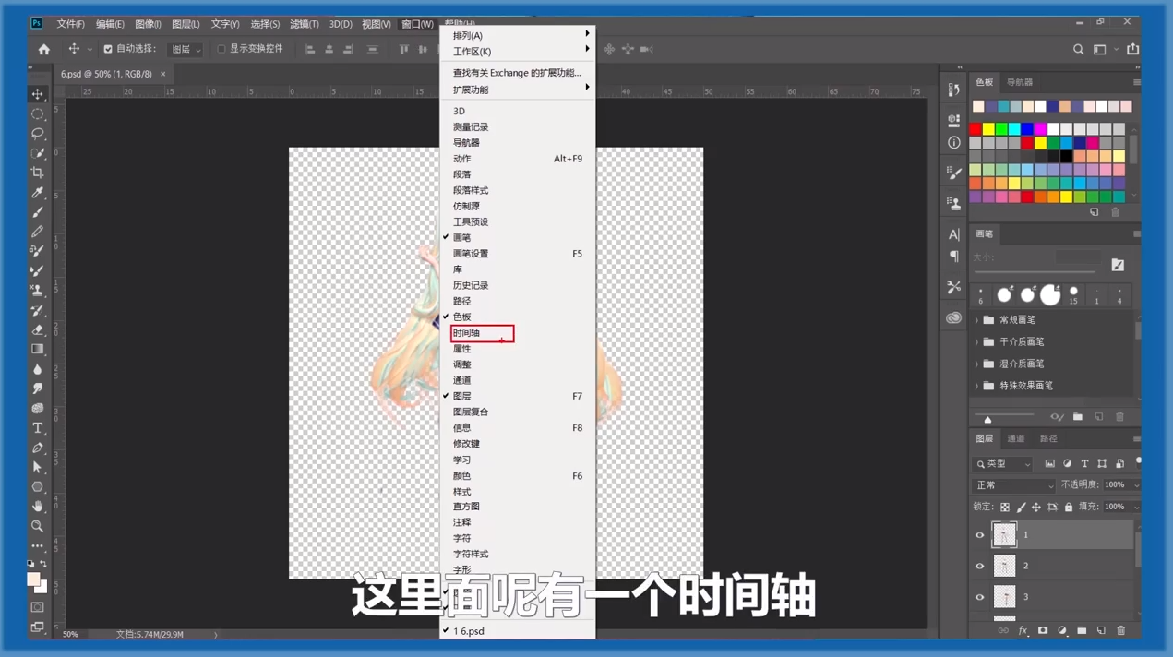Select the size 15 brush preset
This screenshot has width=1173, height=657.
(x=1073, y=295)
